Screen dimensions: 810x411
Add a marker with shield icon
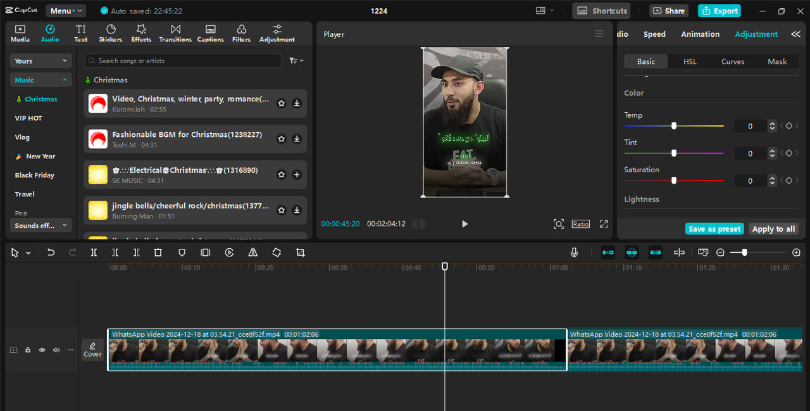click(182, 252)
